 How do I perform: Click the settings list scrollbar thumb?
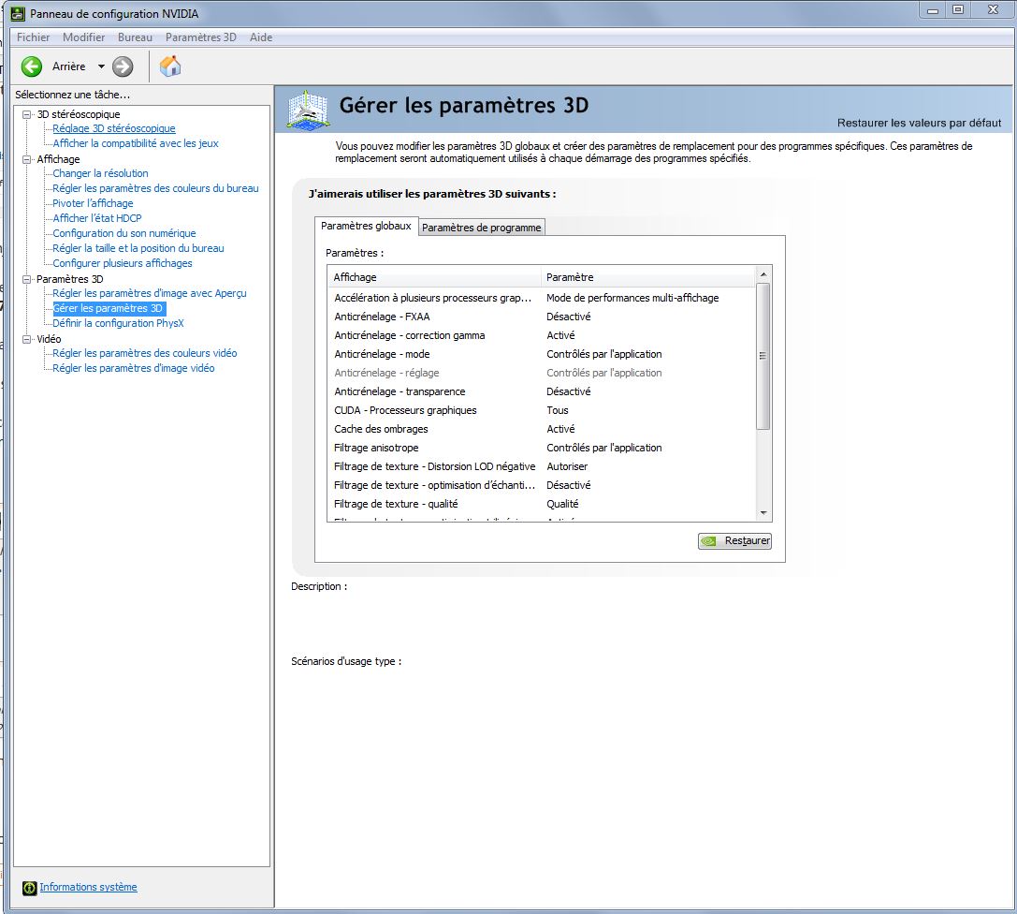coord(763,356)
